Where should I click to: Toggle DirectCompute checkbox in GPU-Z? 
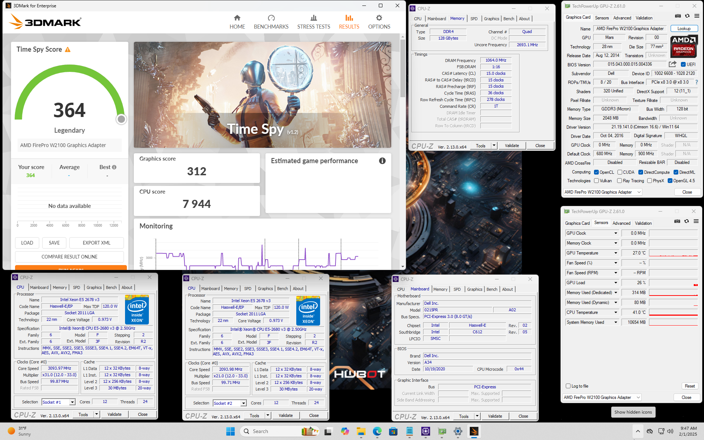pyautogui.click(x=641, y=172)
